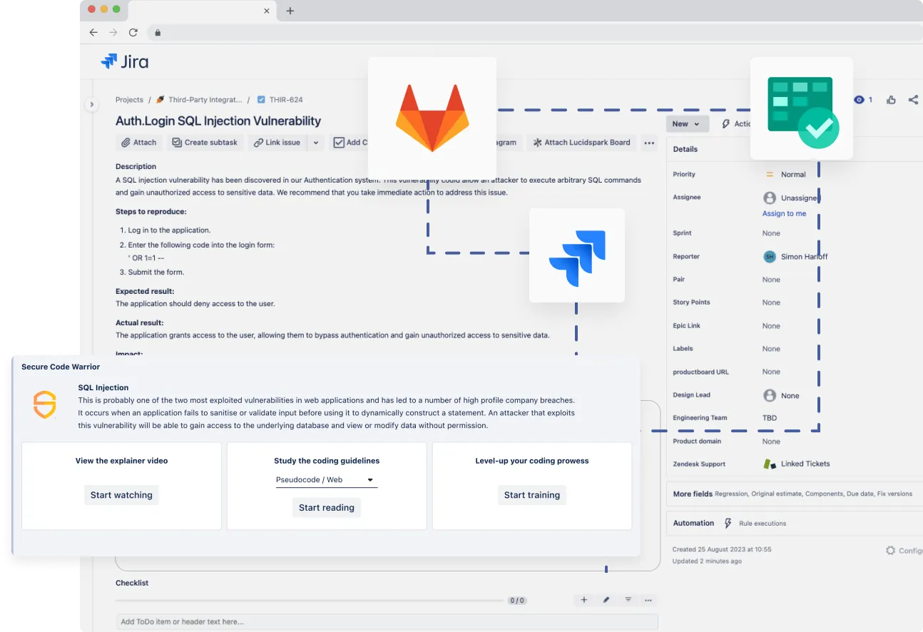Open the Projects breadcrumb link
The width and height of the screenshot is (923, 632).
(x=129, y=100)
